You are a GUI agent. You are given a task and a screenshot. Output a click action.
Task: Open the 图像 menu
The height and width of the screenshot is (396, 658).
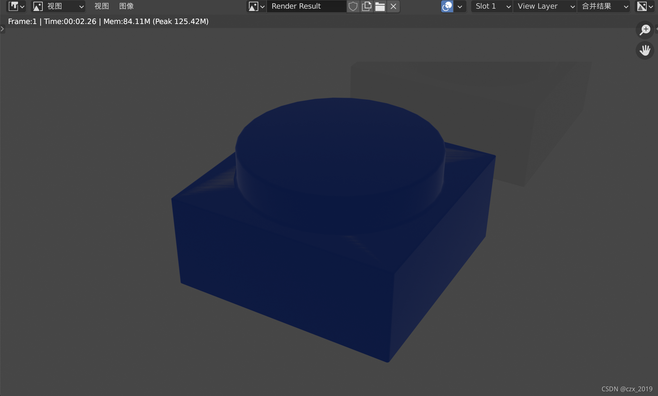pyautogui.click(x=126, y=6)
